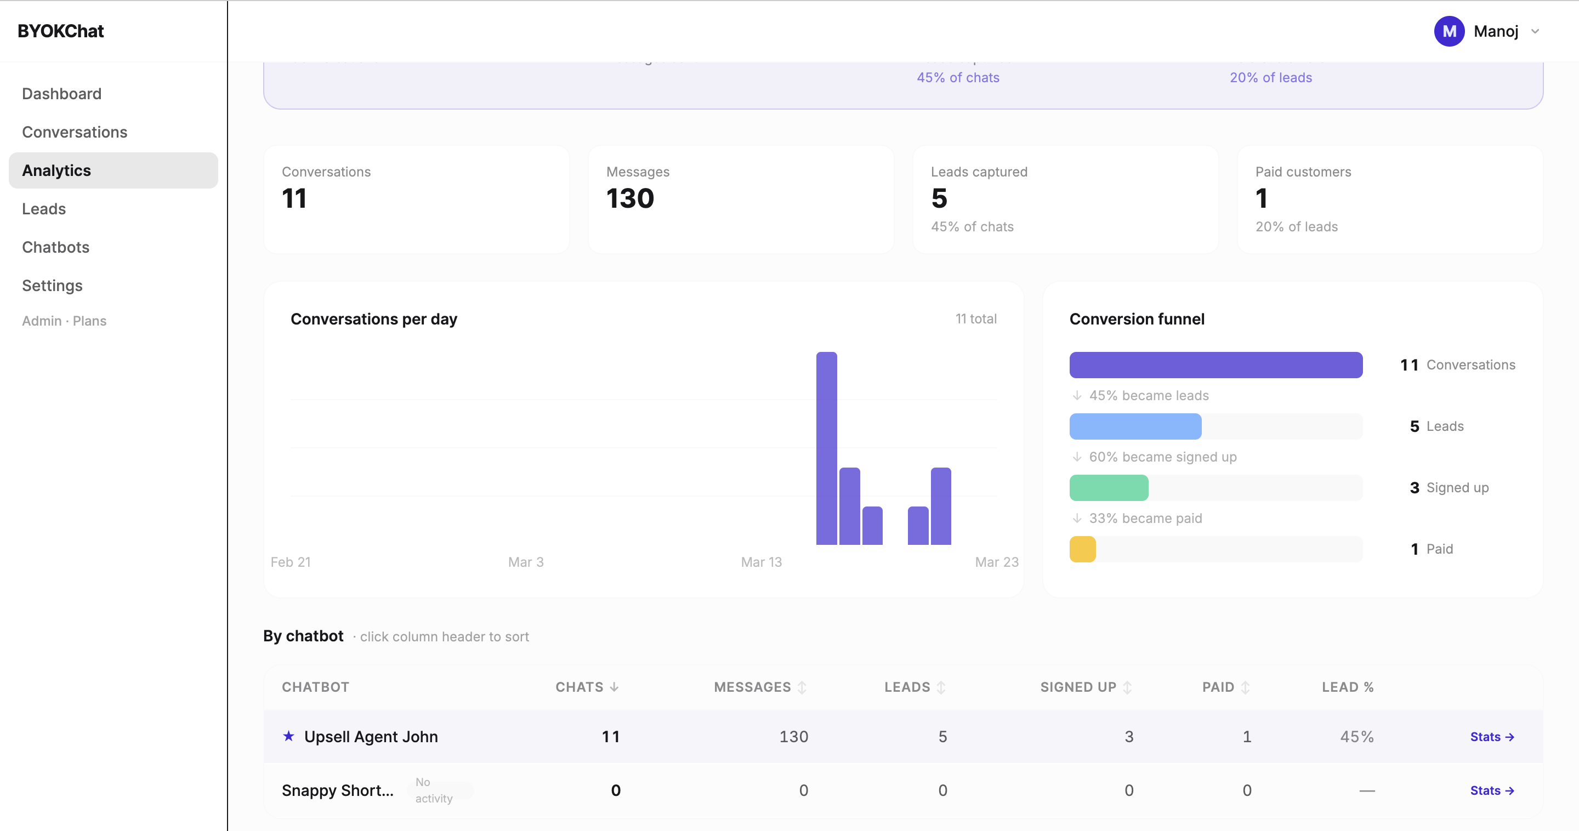Open Stats link for Upsell Agent John

tap(1492, 737)
